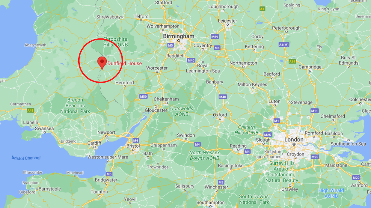This screenshot has width=371, height=208.
Task: Select the M11 shield near Chelmsford
Action: tap(314, 111)
